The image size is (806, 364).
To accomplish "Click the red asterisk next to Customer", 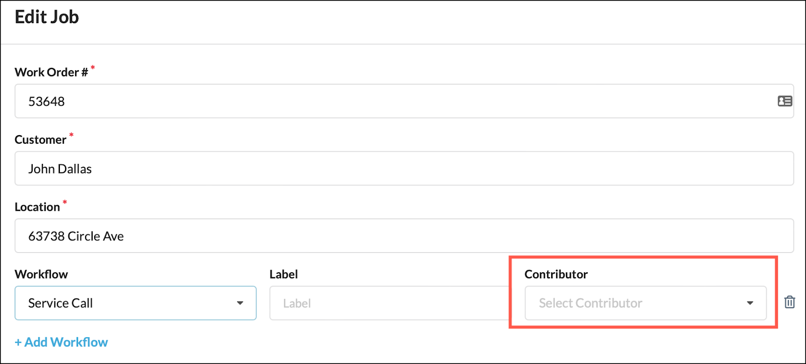I will point(72,135).
